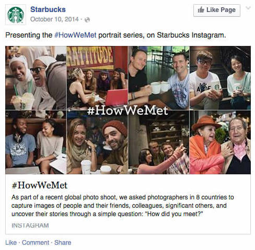Click photo of two women with Frappuccinos
Screen dimensions: 255x250
point(36,78)
